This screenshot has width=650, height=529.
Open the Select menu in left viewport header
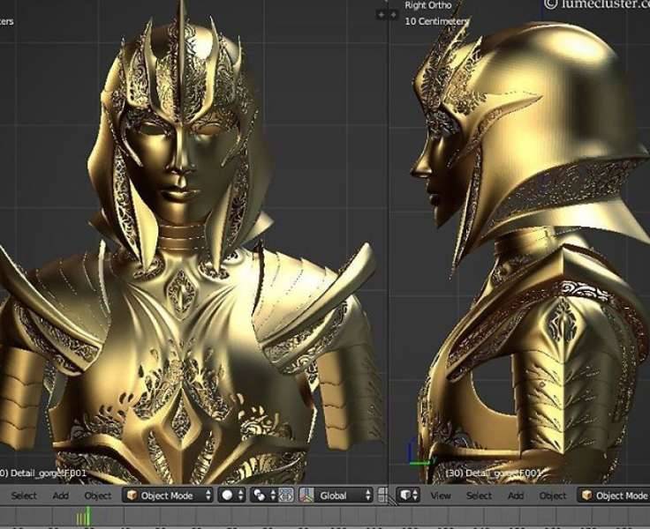(x=24, y=495)
